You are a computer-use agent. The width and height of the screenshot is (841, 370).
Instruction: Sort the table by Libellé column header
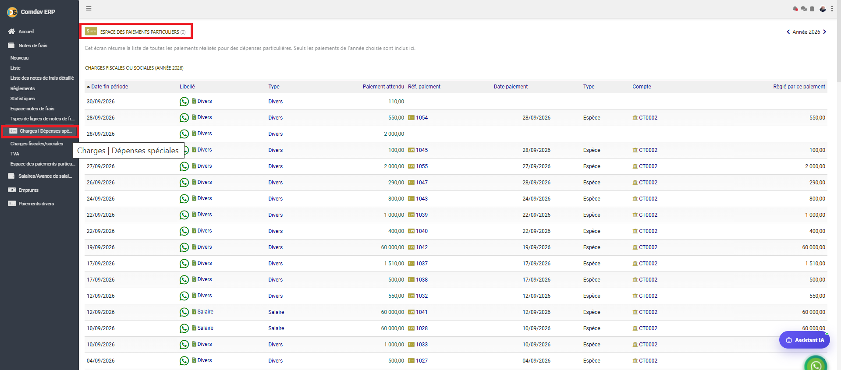(187, 87)
